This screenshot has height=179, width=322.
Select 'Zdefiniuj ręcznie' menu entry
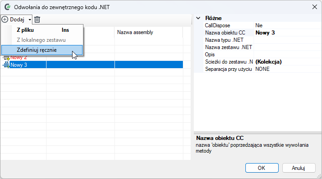(x=42, y=50)
